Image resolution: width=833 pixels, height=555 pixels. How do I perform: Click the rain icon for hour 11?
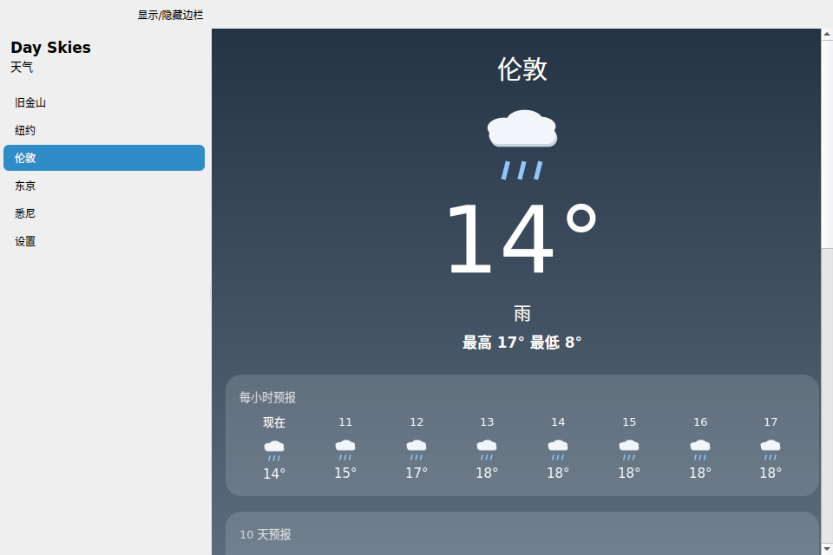[x=345, y=450]
